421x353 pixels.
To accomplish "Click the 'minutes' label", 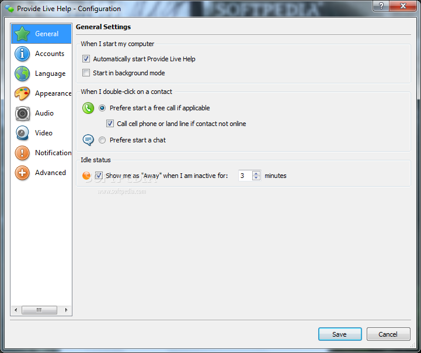I will [276, 176].
